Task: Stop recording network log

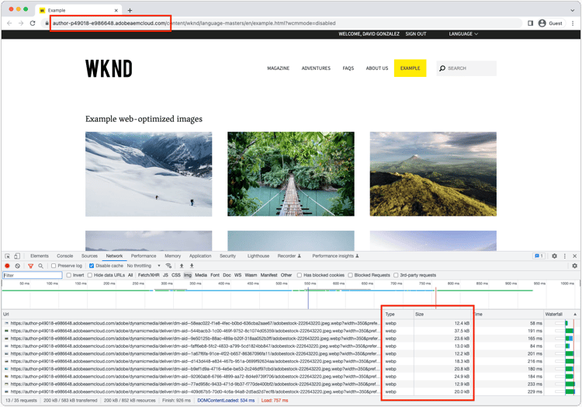Action: click(7, 266)
